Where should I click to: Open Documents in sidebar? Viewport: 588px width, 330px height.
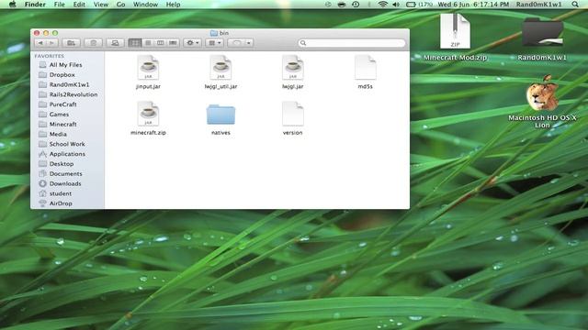point(65,174)
